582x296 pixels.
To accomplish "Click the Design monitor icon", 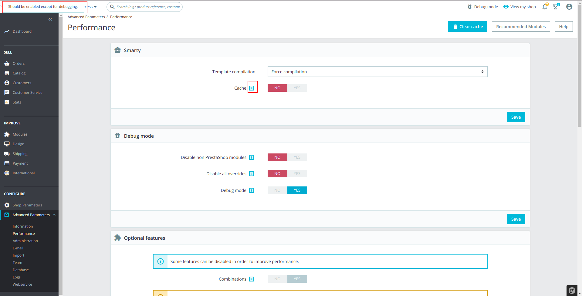I will (7, 144).
